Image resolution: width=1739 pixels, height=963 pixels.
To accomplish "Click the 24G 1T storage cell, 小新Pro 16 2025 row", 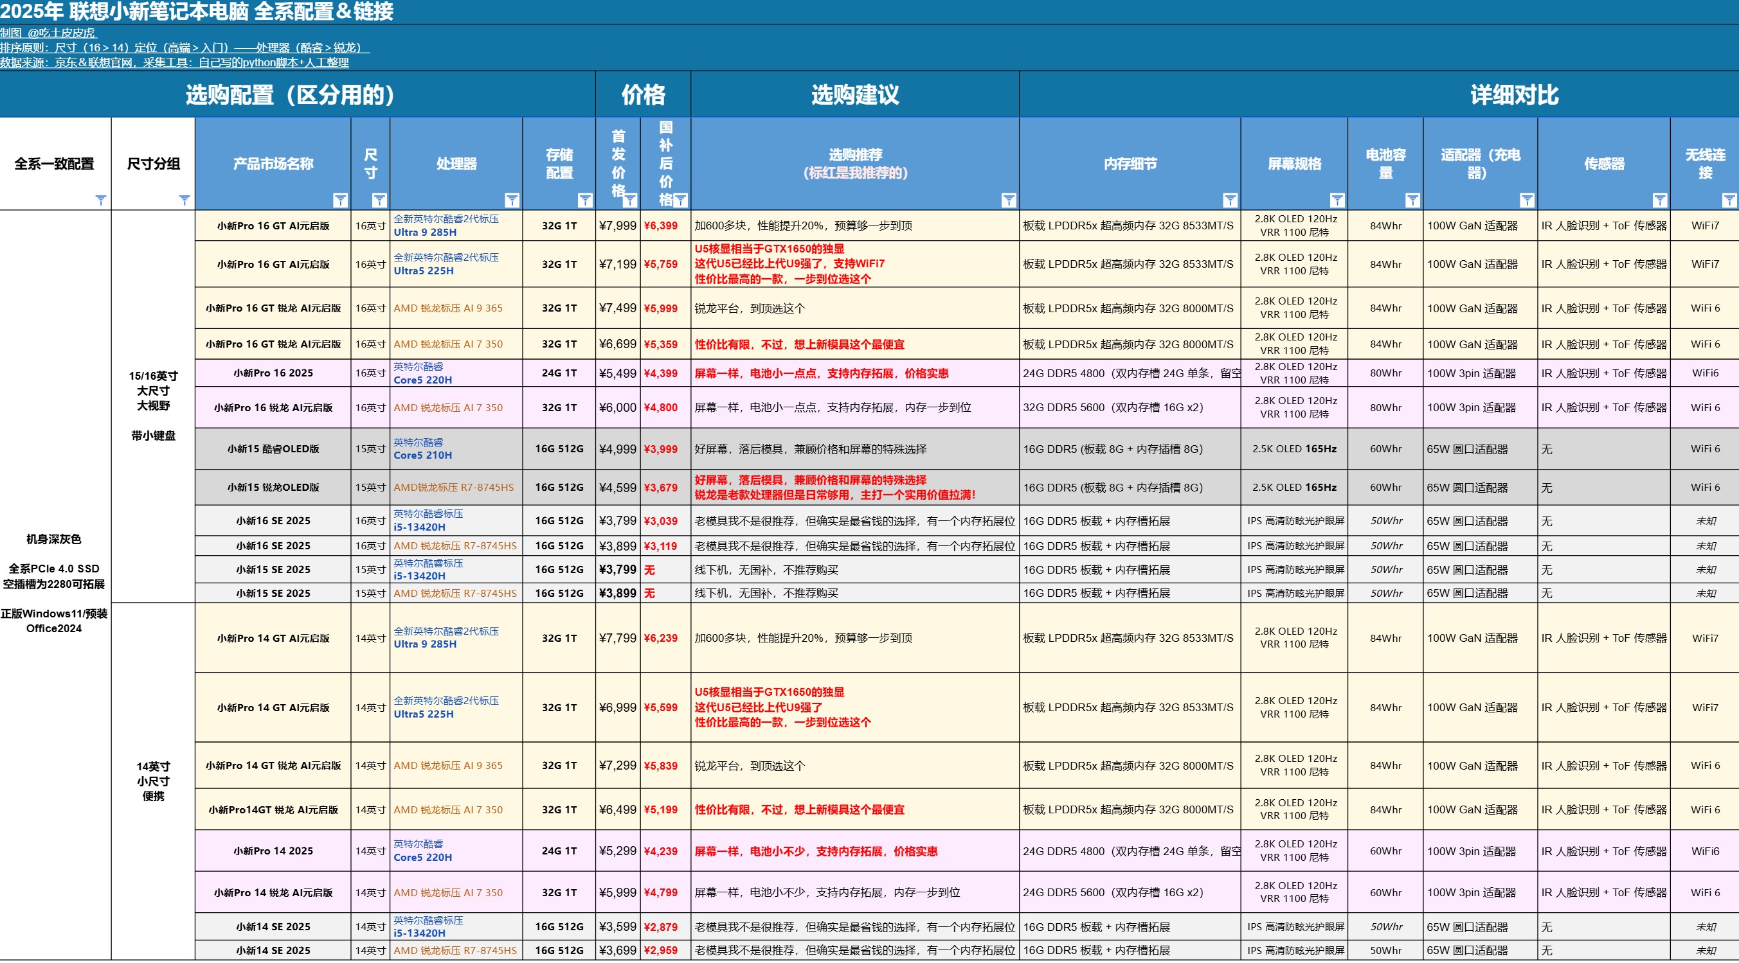I will pyautogui.click(x=559, y=373).
